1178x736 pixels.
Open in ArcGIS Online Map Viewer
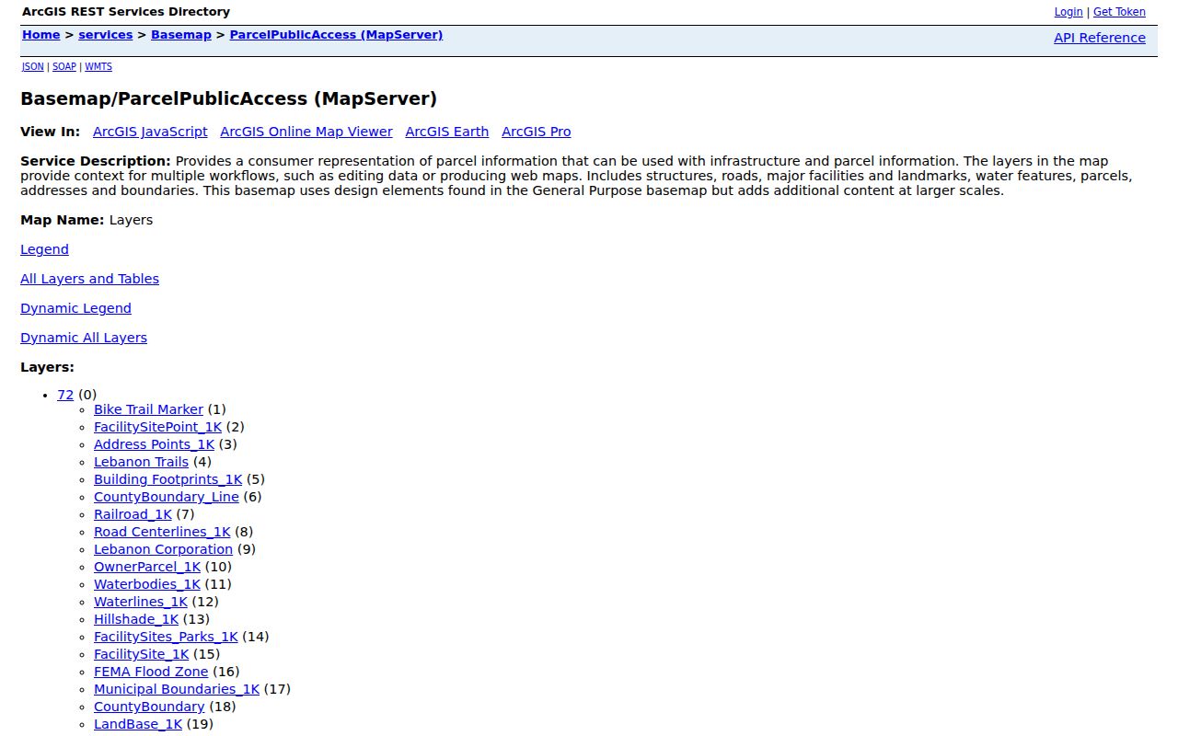(x=306, y=132)
